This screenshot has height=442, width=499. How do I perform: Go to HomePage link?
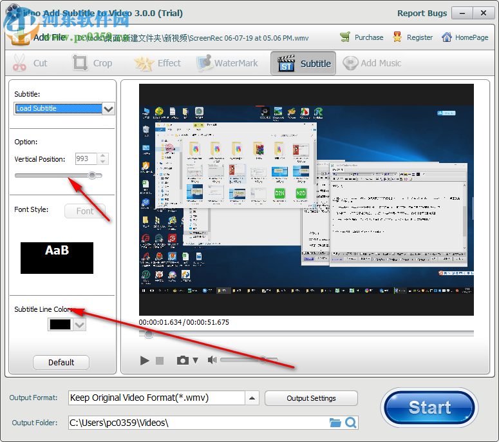[x=471, y=37]
